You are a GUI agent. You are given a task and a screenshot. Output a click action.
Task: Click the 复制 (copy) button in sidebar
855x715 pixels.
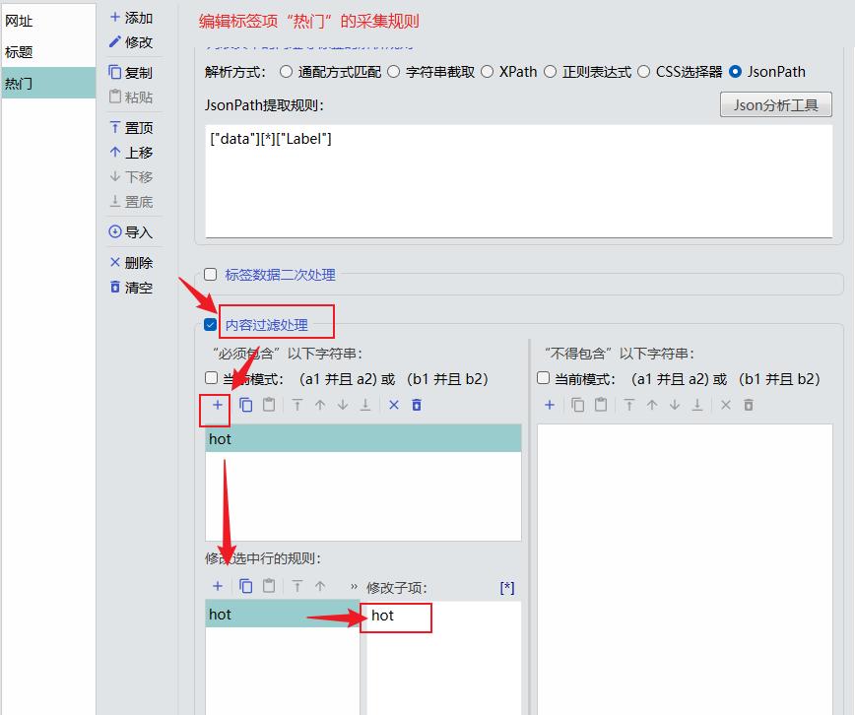pos(131,73)
